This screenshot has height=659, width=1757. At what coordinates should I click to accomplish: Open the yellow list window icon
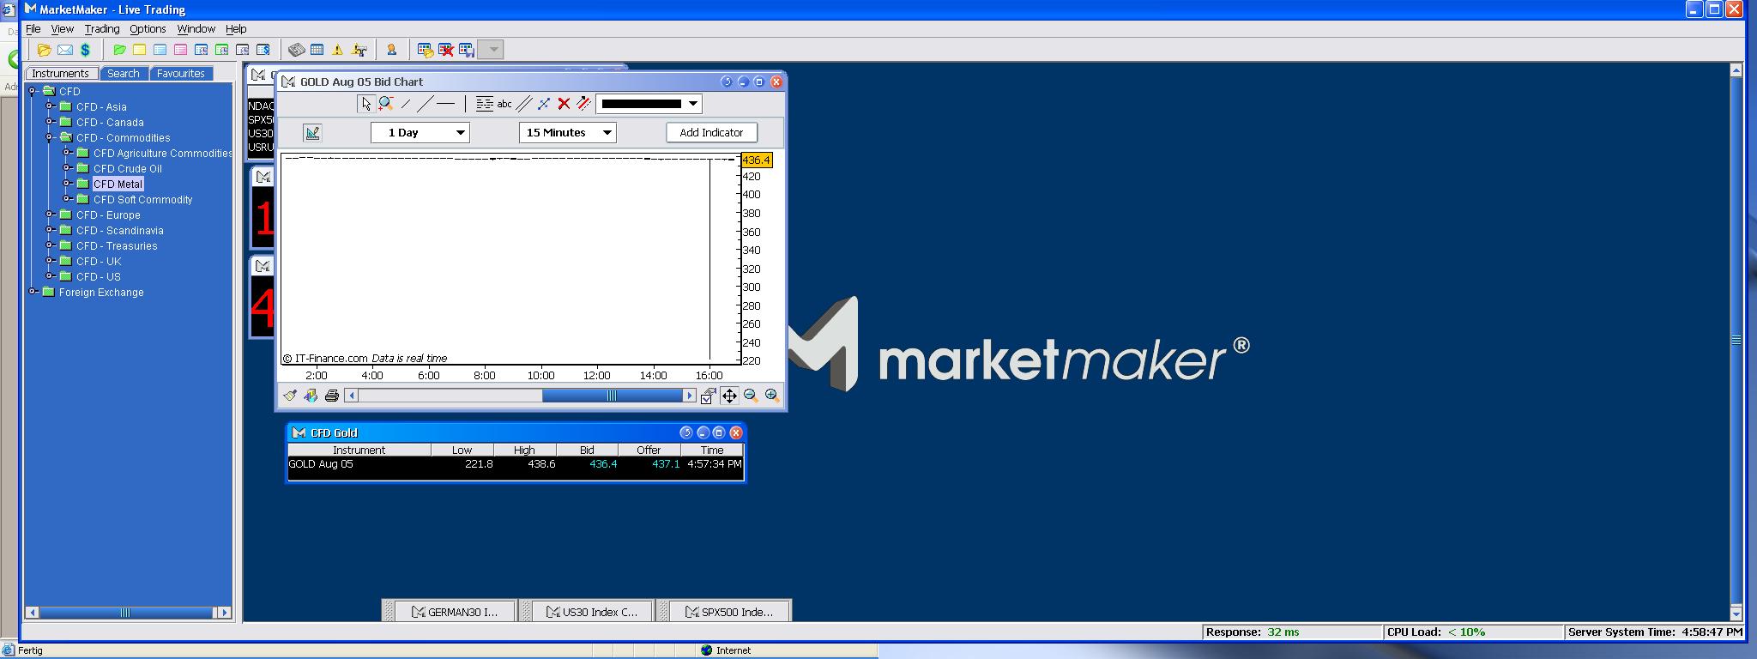[x=139, y=50]
